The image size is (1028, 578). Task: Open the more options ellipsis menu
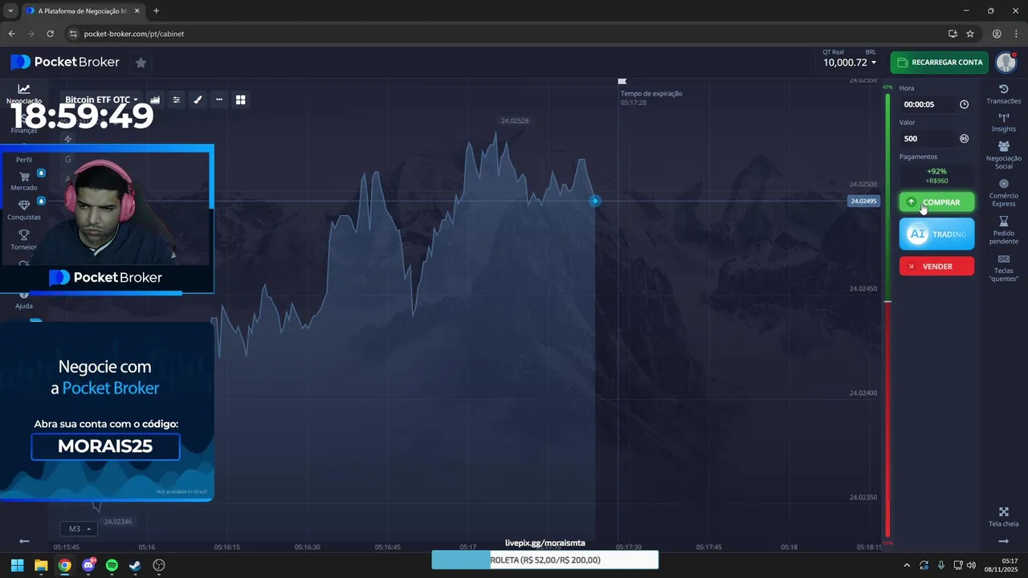pos(219,100)
